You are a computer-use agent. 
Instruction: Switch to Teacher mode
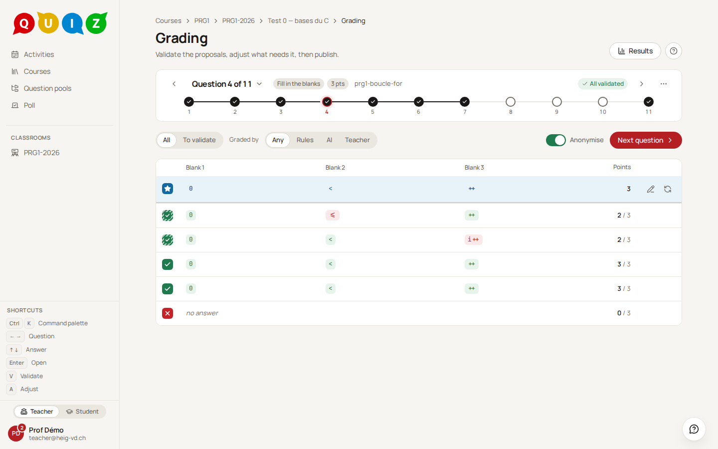pos(37,412)
